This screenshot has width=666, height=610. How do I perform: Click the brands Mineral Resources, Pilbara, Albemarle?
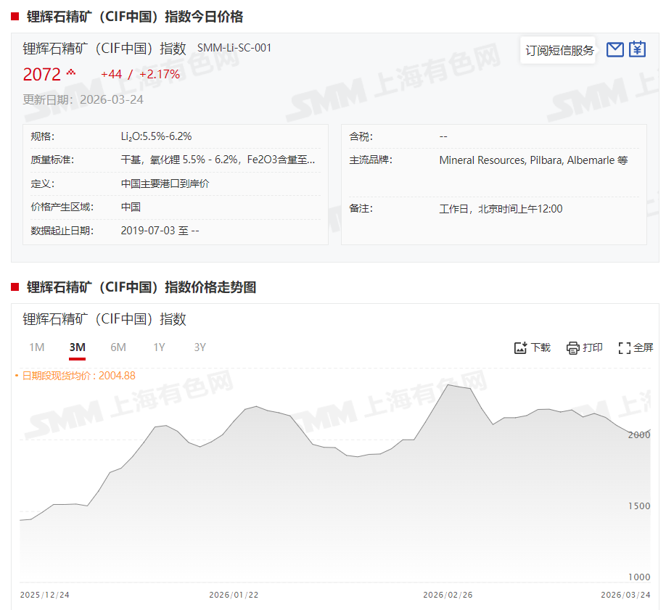click(533, 160)
